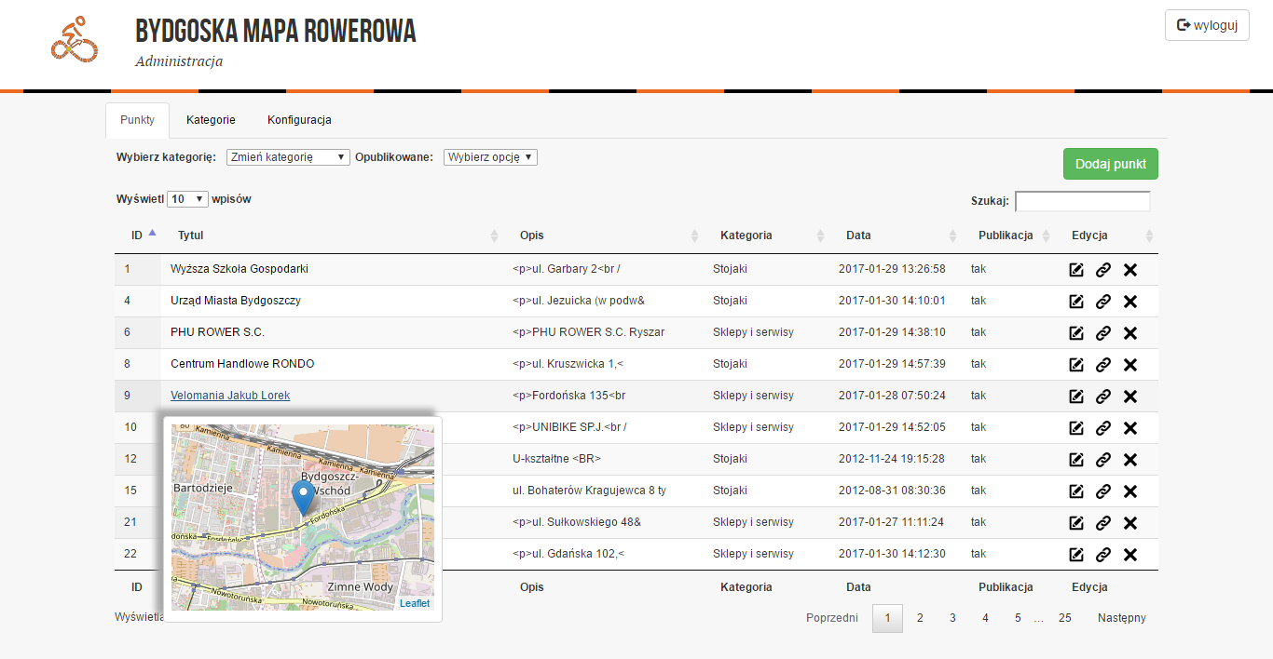
Task: Click link icon for Velomania Jakub Lorek row
Action: click(1103, 397)
